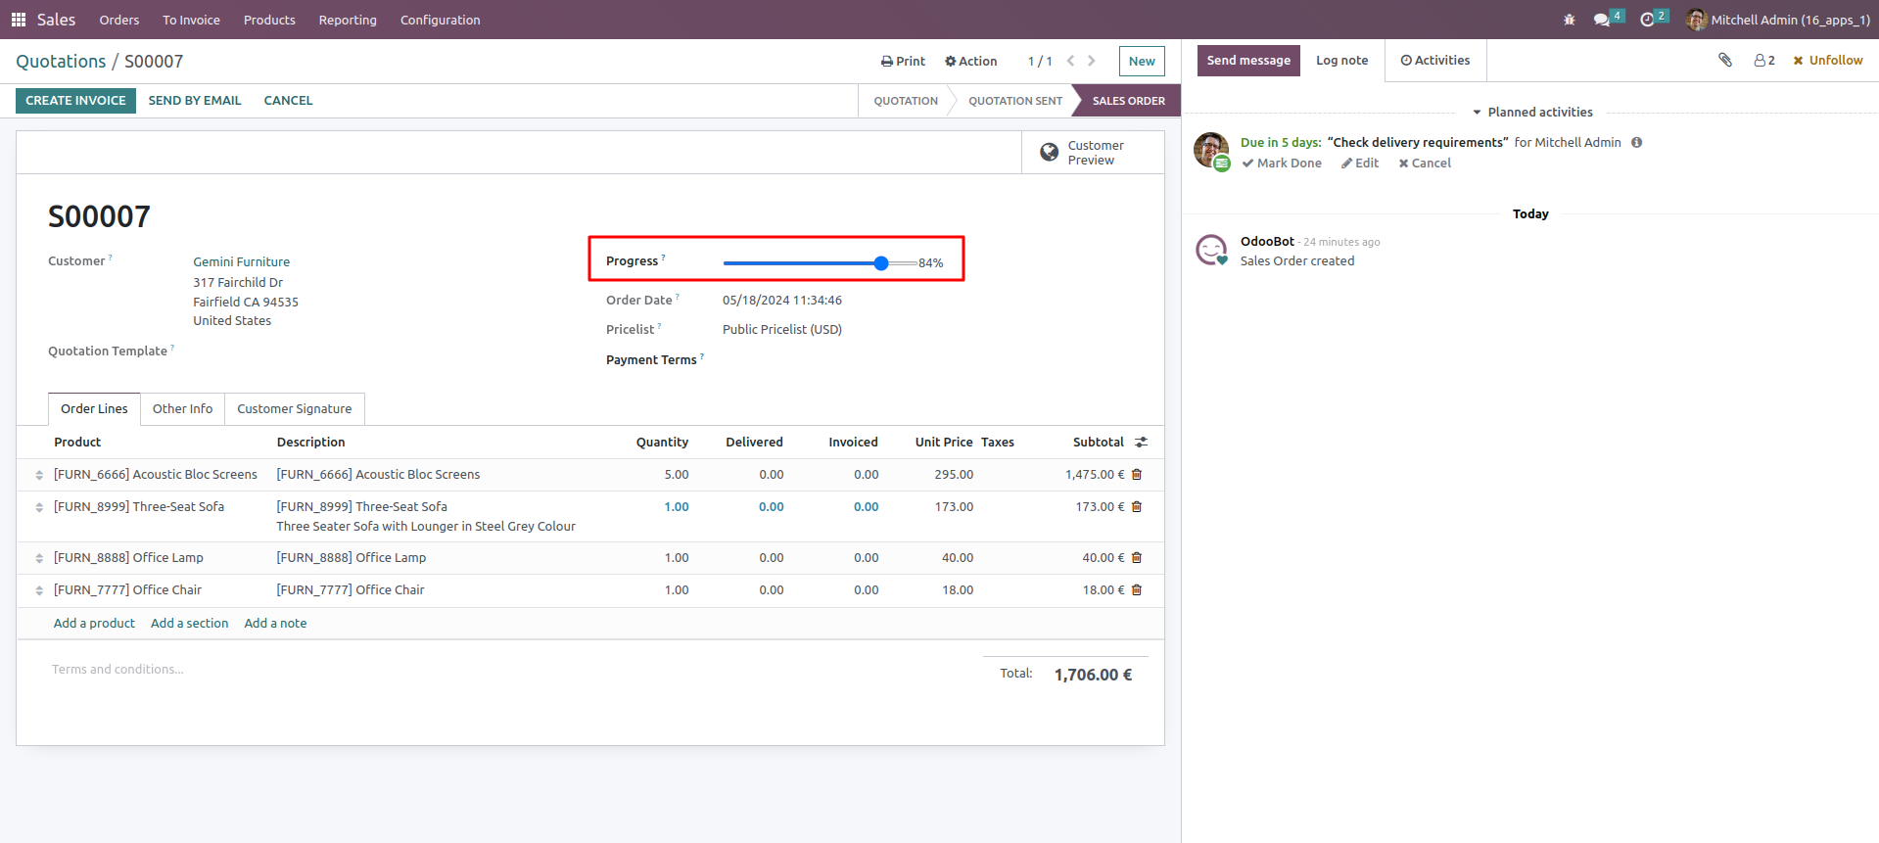Open the followers list icon
Screen dimensions: 1879x843
click(1763, 61)
